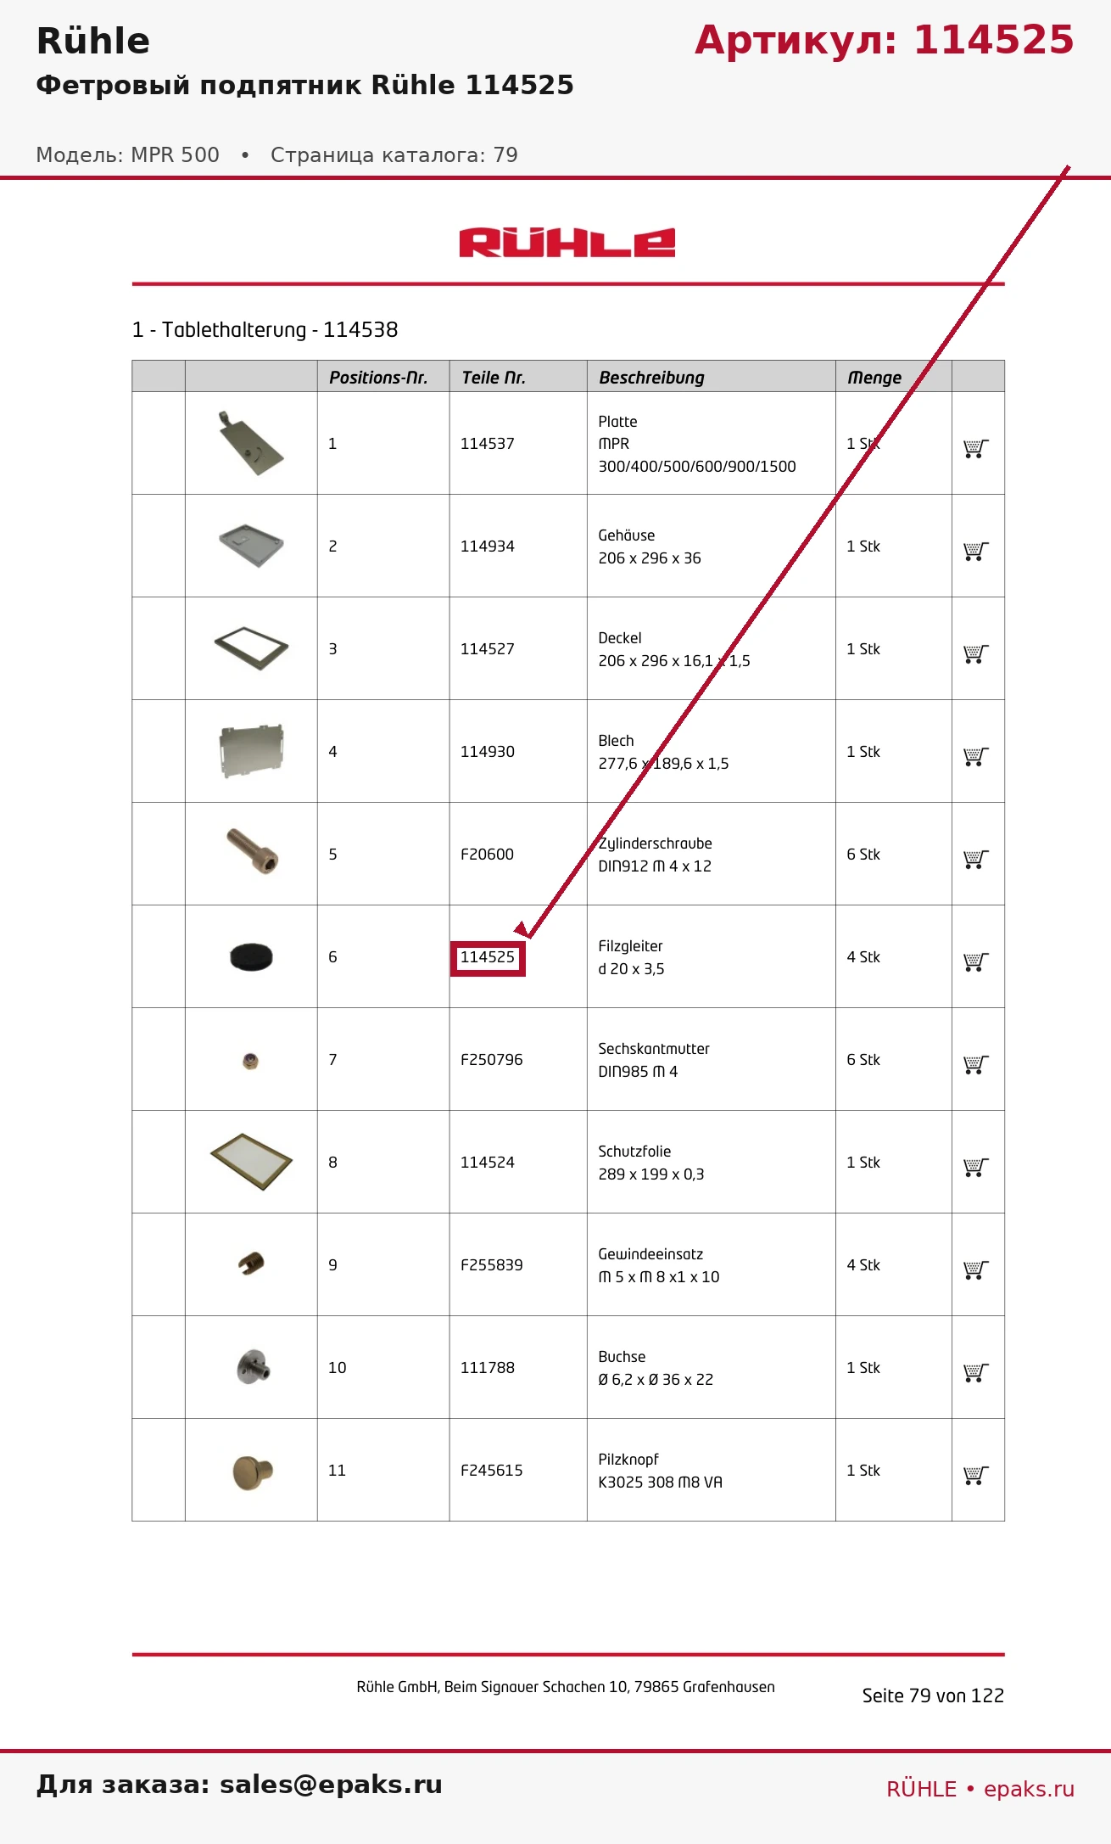Click Gewindeeinsatz description text
The height and width of the screenshot is (1844, 1111).
[659, 1265]
